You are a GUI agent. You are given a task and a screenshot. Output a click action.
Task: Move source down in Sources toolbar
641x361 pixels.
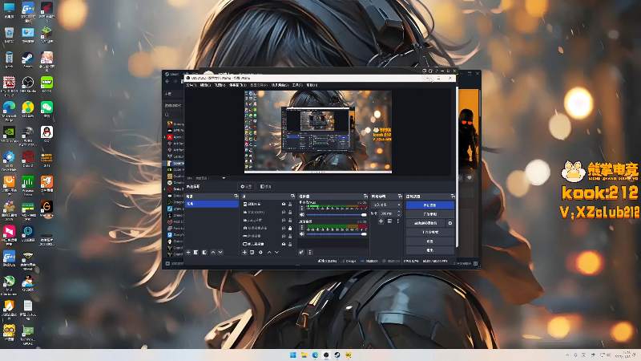[276, 252]
